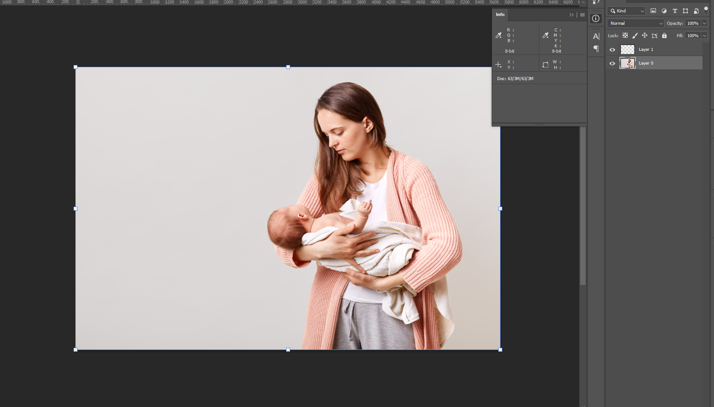Filter layers by smart object icon
This screenshot has width=714, height=407.
pyautogui.click(x=696, y=11)
